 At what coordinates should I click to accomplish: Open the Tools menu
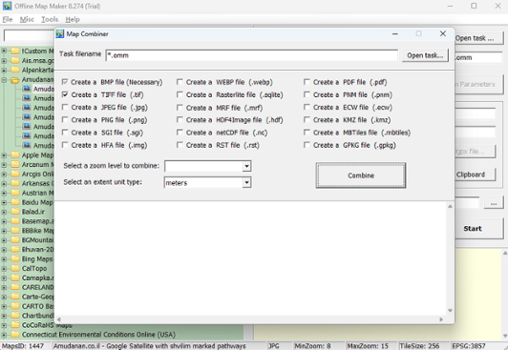[x=50, y=19]
